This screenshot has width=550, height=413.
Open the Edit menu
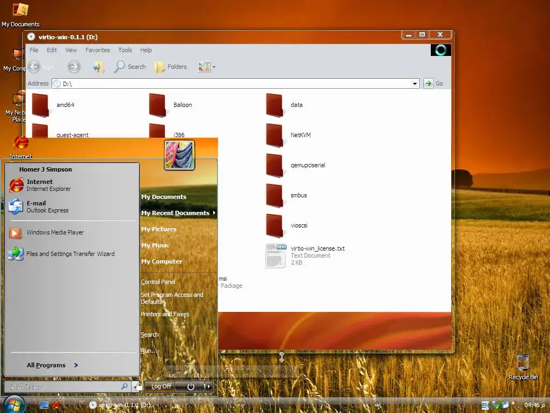click(x=52, y=50)
